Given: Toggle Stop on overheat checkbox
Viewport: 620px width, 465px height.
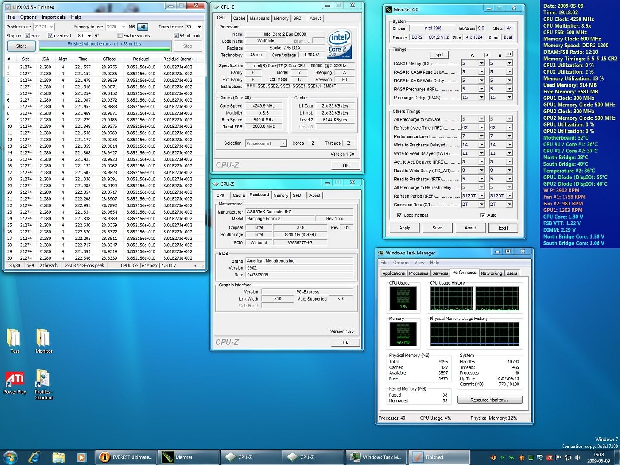Looking at the screenshot, I should pos(50,36).
